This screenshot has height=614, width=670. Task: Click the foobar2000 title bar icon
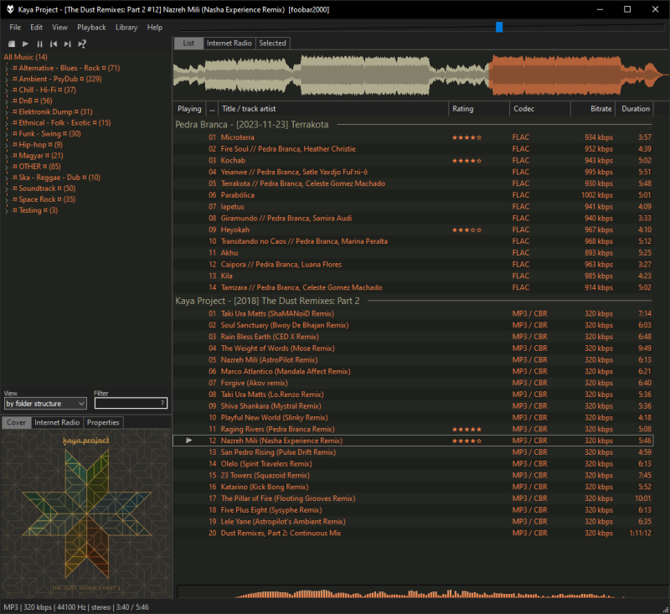[x=10, y=9]
